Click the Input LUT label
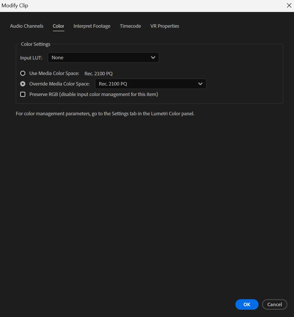Image resolution: width=294 pixels, height=317 pixels. (31, 58)
